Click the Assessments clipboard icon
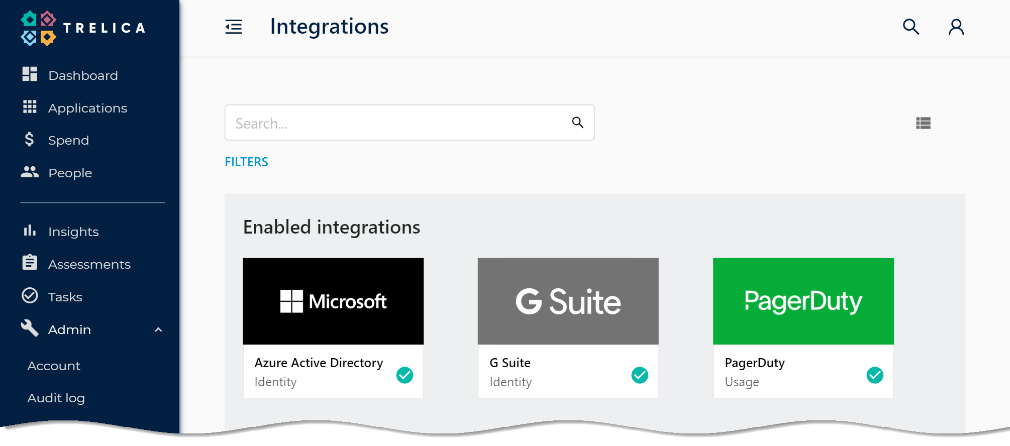Screen dimensions: 1010x446 tap(30, 262)
